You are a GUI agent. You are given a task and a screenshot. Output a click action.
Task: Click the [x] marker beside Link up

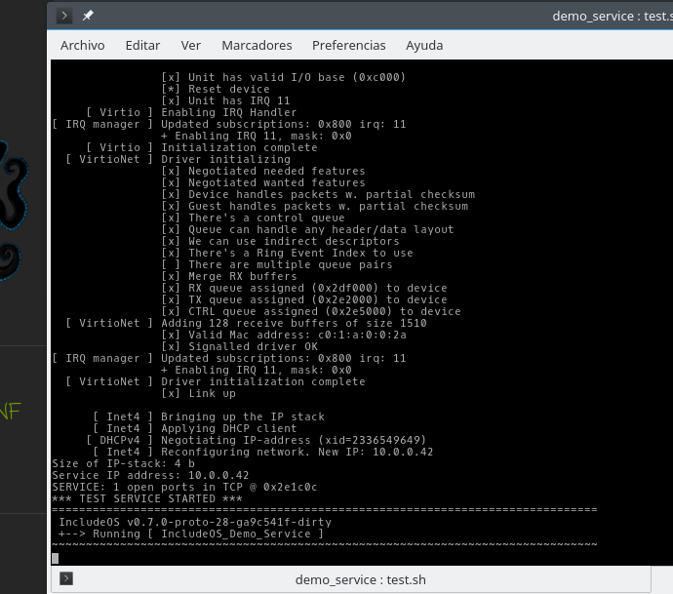171,393
